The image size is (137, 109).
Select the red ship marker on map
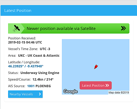(96, 67)
